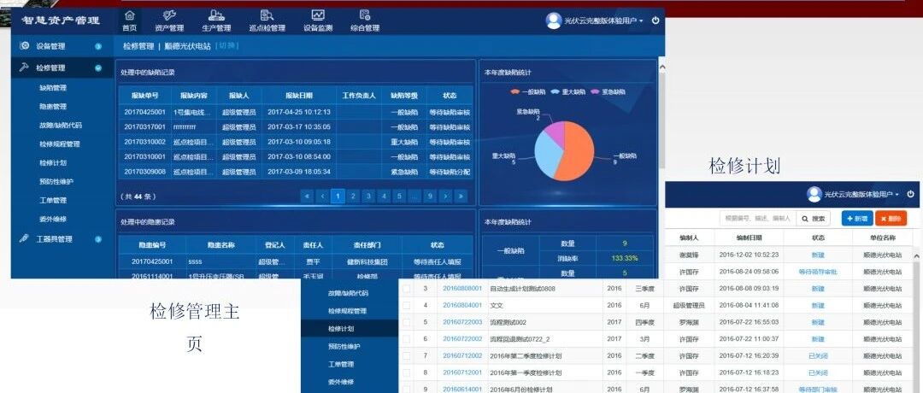Open the 首页 home icon in top navigation
Screen dimensions: 923x393
click(130, 15)
